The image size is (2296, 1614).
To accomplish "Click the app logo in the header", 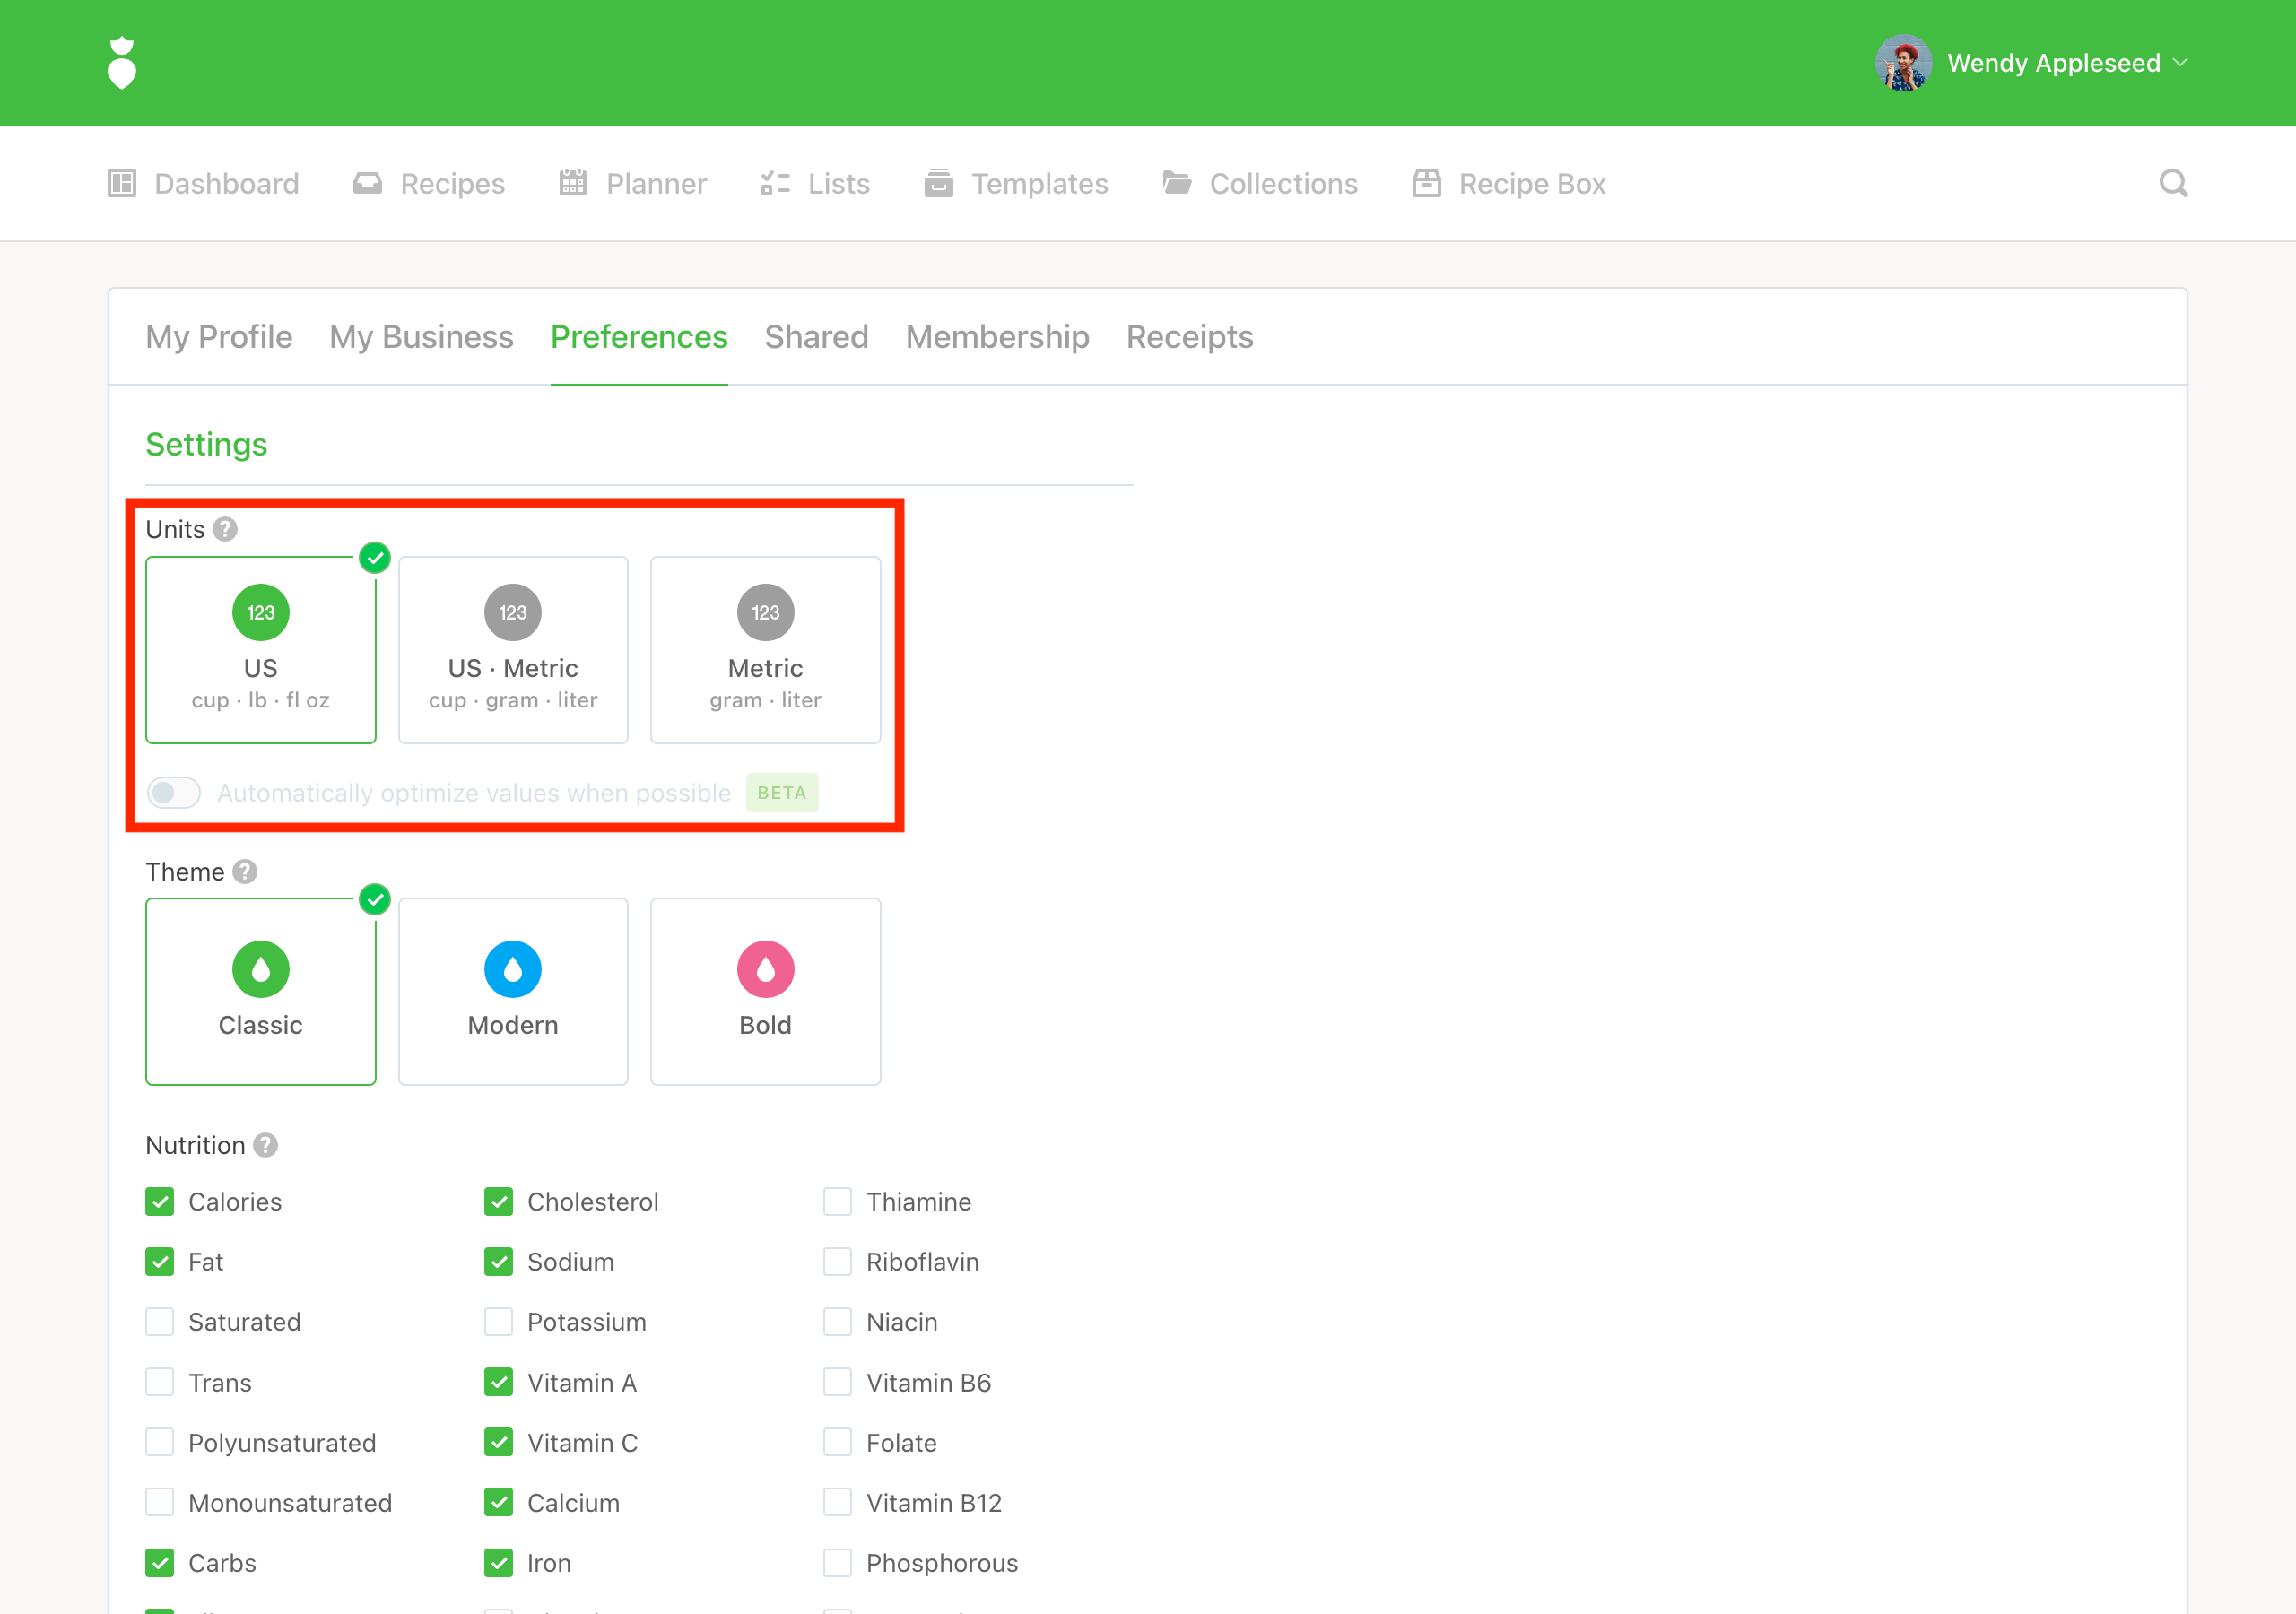I will click(121, 63).
